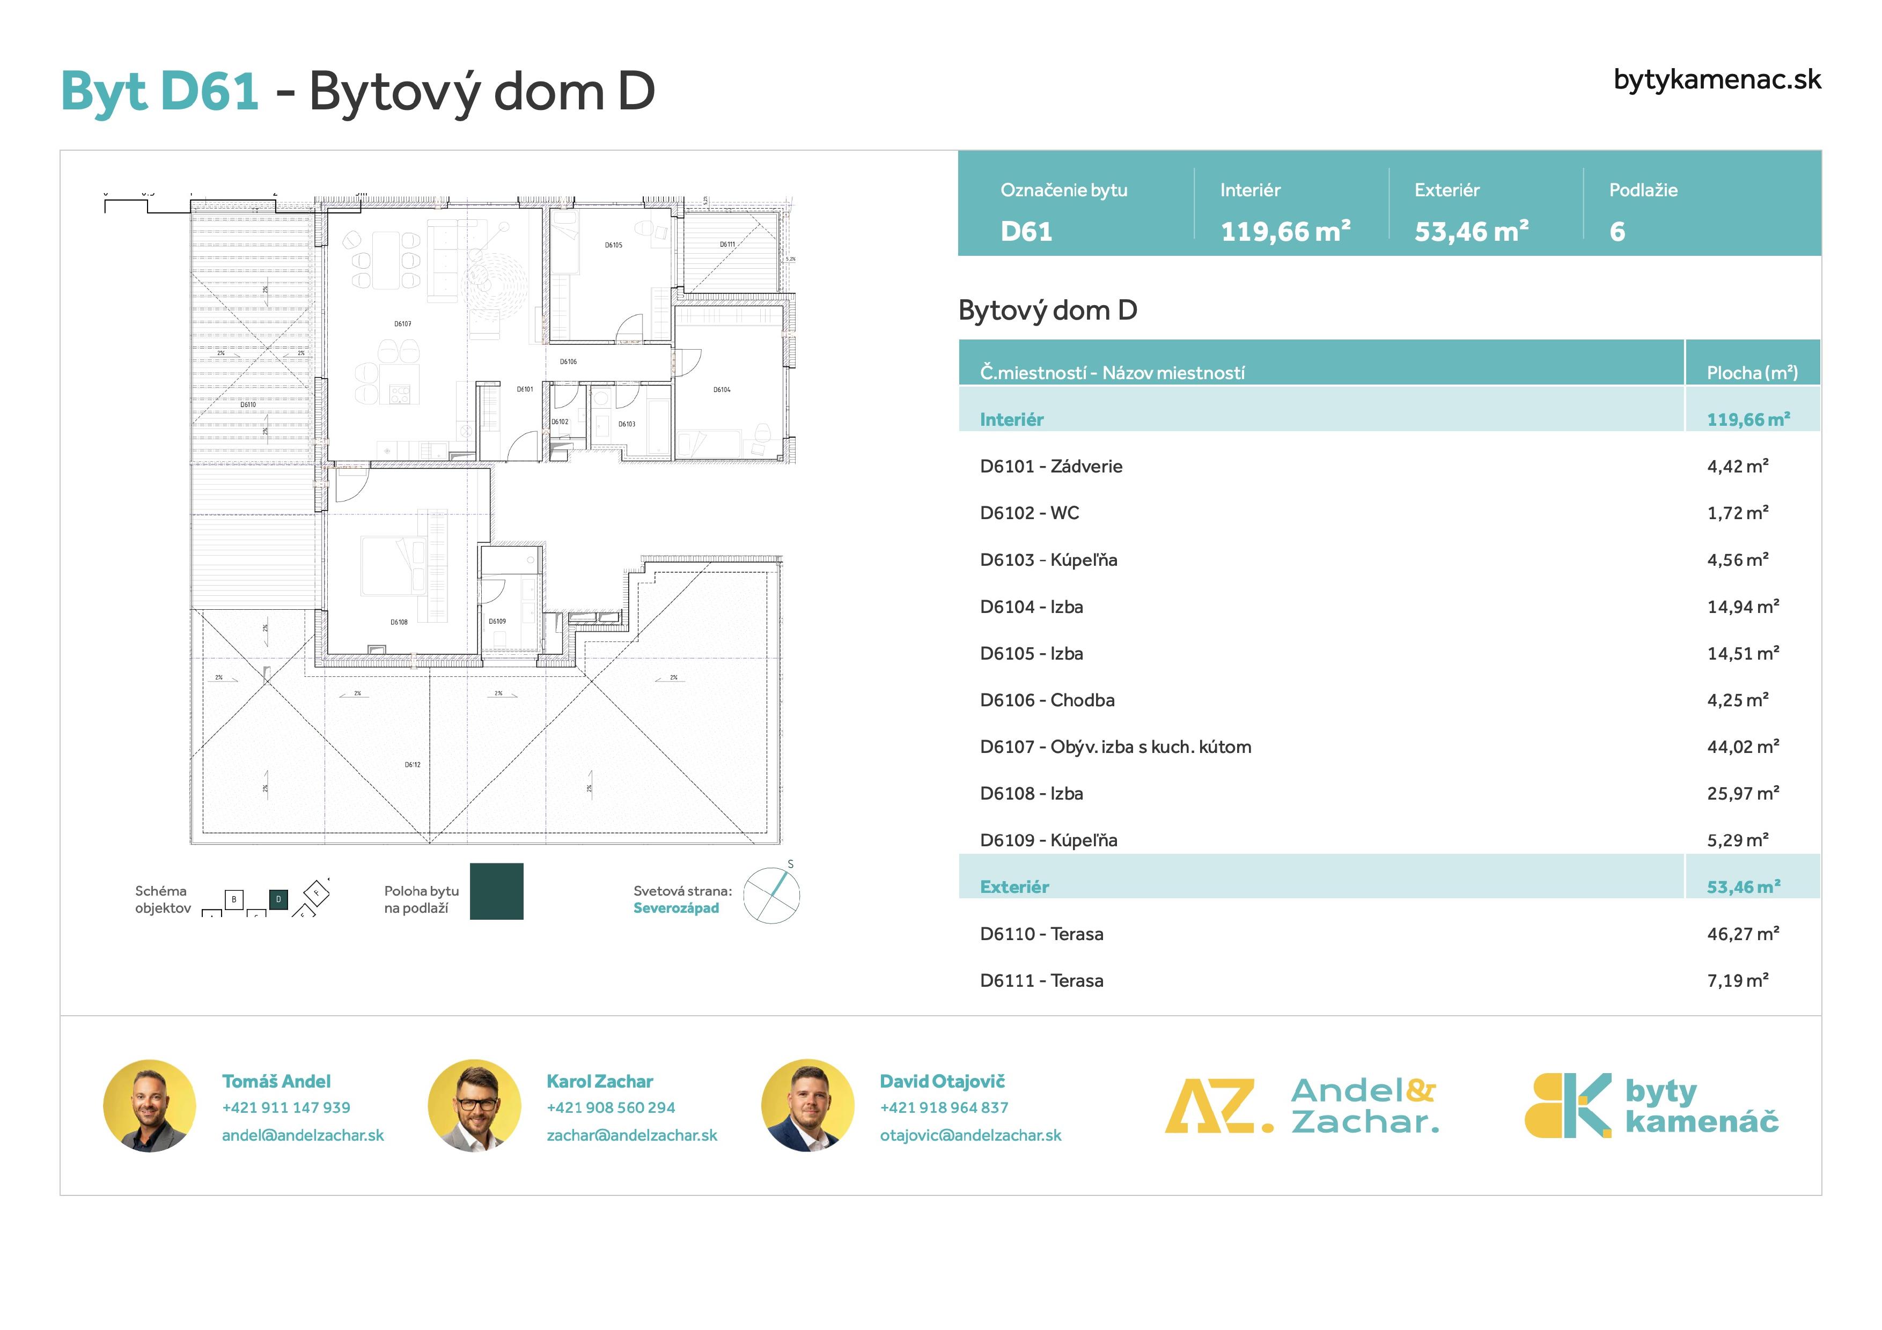Click the Plocha (m²) column header

1753,373
